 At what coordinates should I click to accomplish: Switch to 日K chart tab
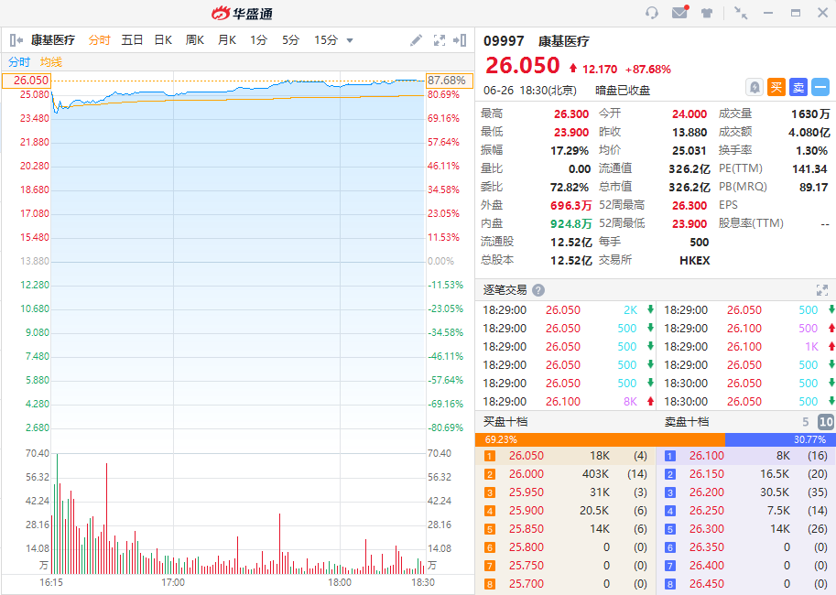pyautogui.click(x=163, y=40)
